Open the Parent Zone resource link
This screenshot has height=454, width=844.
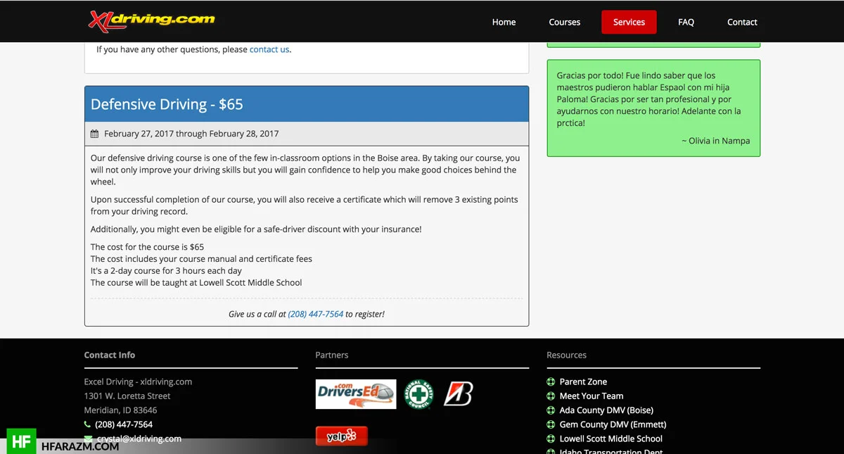click(x=583, y=382)
